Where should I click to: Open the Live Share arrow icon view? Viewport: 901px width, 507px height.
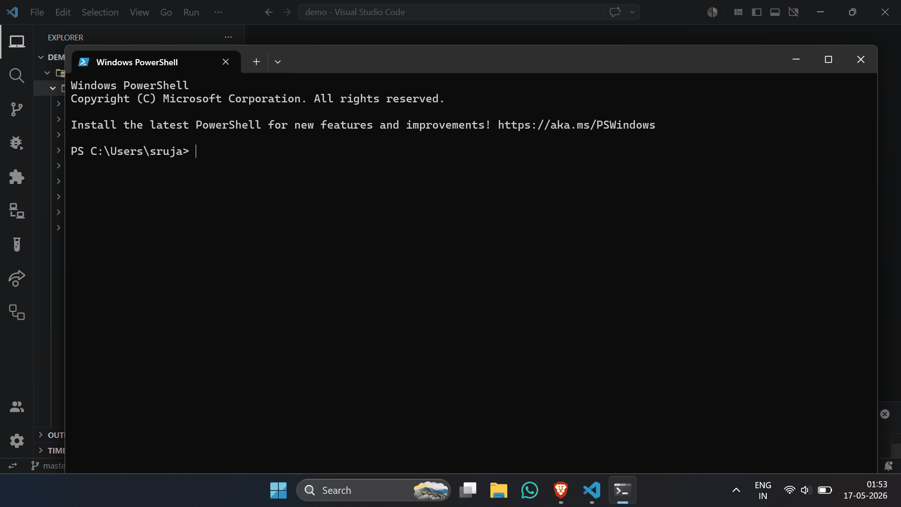pos(17,278)
